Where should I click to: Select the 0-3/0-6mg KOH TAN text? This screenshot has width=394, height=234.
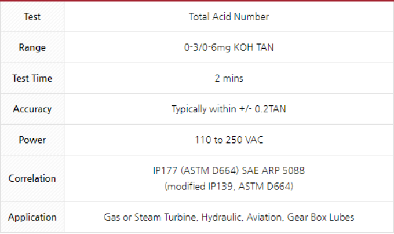coord(229,47)
